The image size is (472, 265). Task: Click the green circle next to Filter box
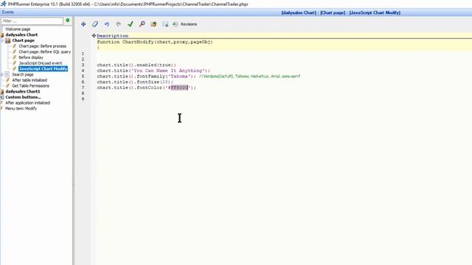pyautogui.click(x=68, y=20)
